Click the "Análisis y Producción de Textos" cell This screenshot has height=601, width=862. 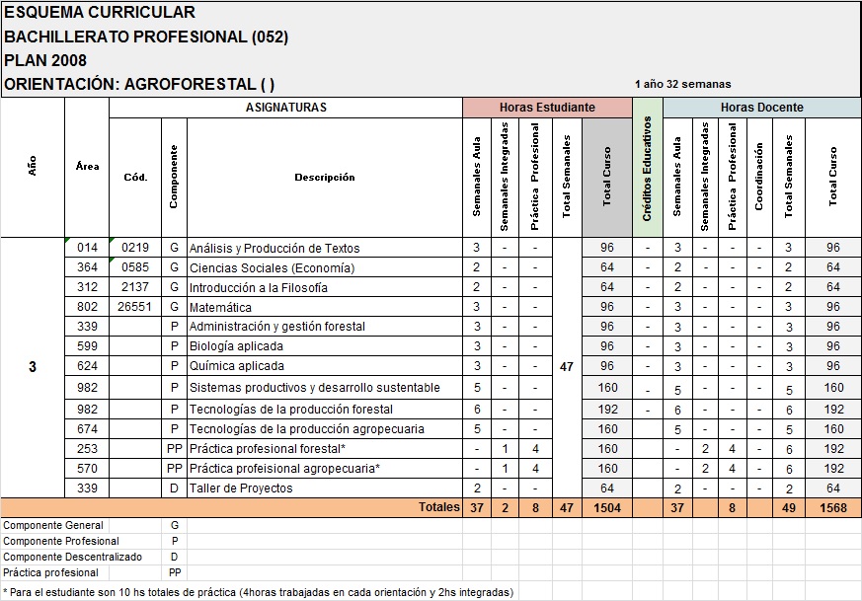click(274, 248)
